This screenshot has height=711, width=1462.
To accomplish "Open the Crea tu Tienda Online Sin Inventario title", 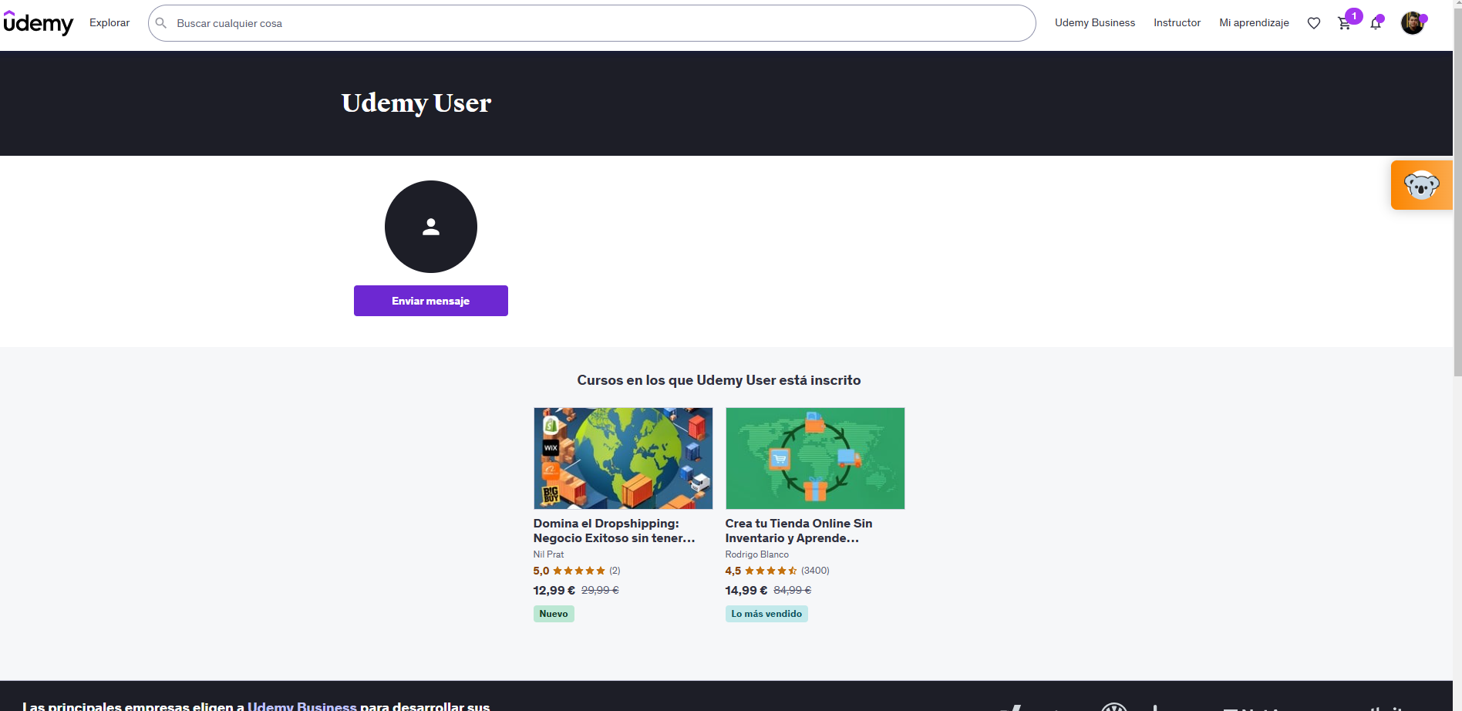I will pos(799,531).
